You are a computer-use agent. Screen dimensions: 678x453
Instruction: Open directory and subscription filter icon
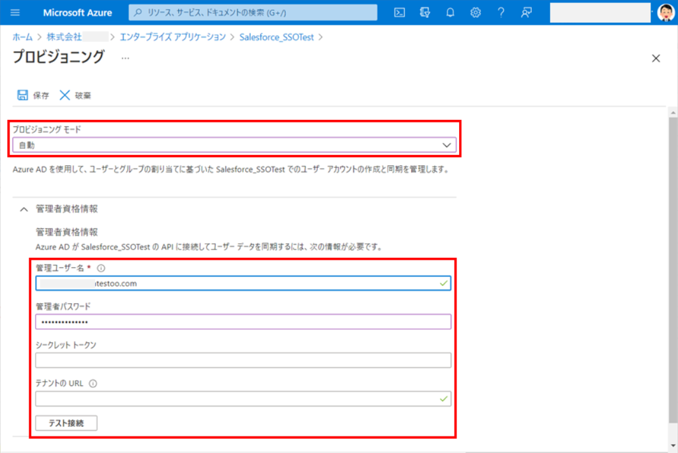[425, 13]
